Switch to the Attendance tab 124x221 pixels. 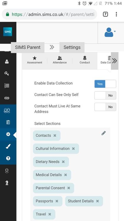click(x=59, y=60)
